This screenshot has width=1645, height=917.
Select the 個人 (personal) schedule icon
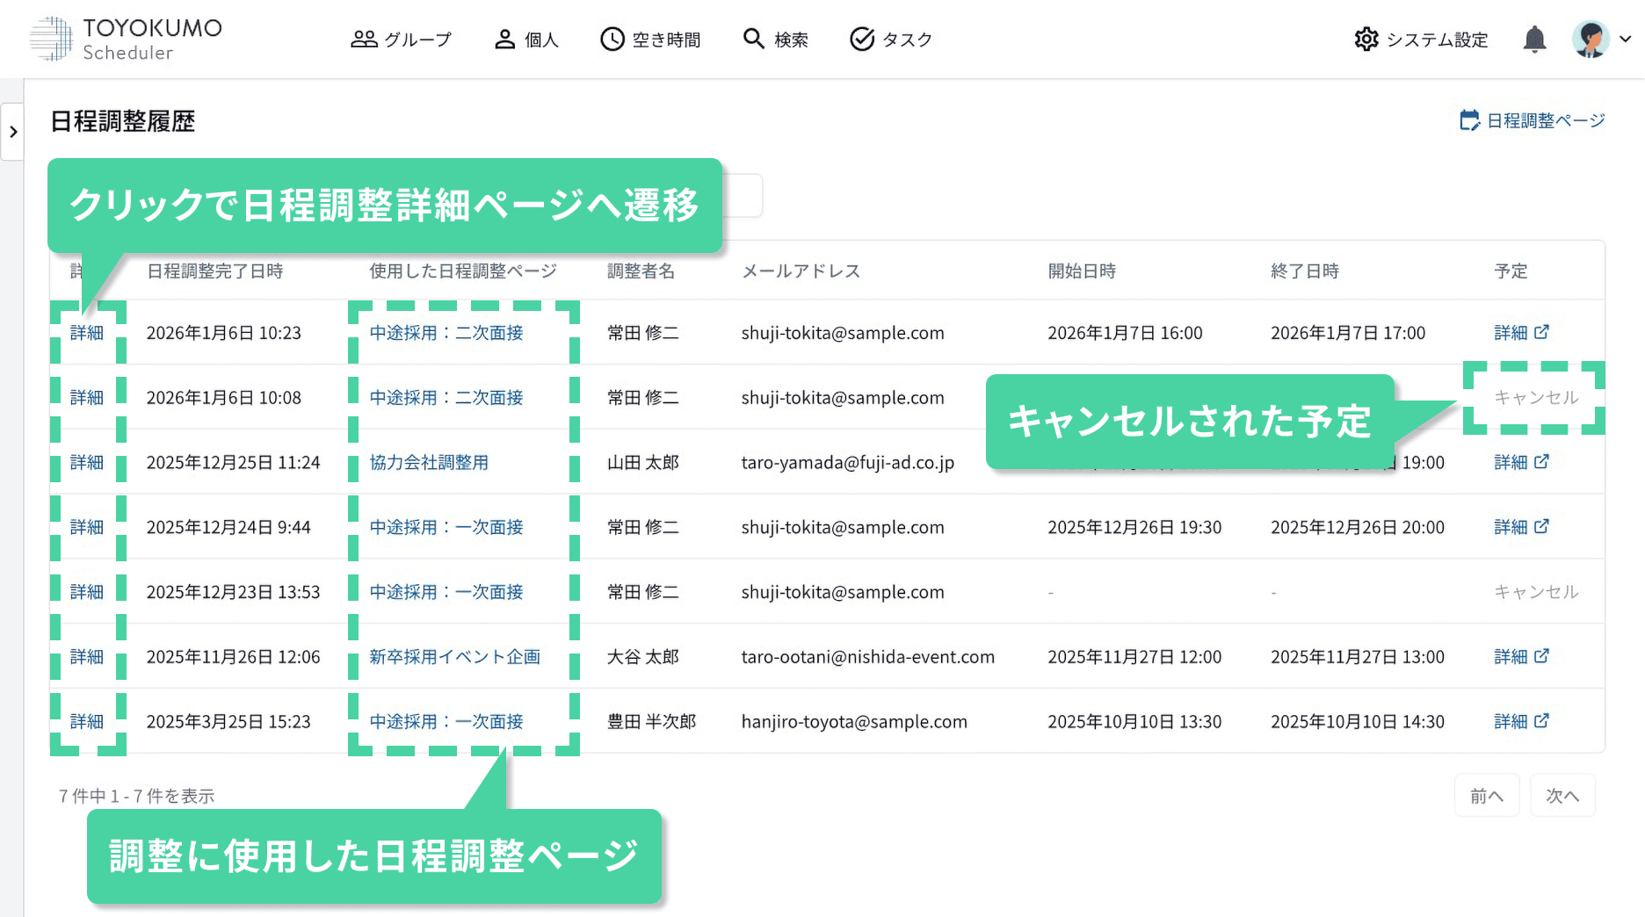coord(525,39)
